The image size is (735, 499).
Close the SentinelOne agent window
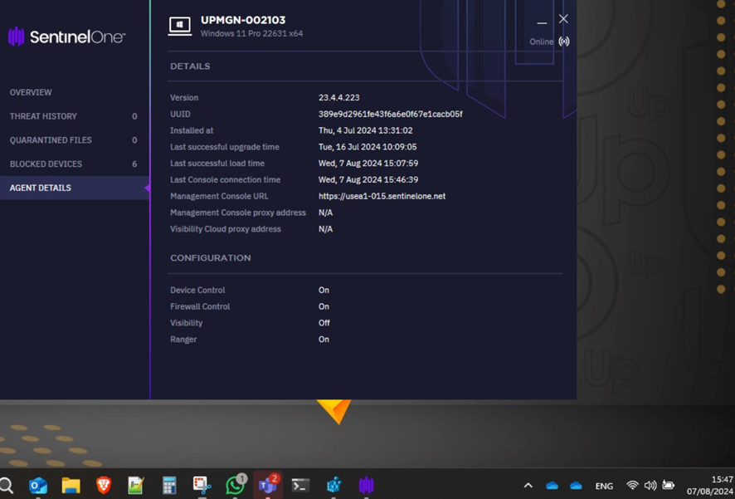563,19
